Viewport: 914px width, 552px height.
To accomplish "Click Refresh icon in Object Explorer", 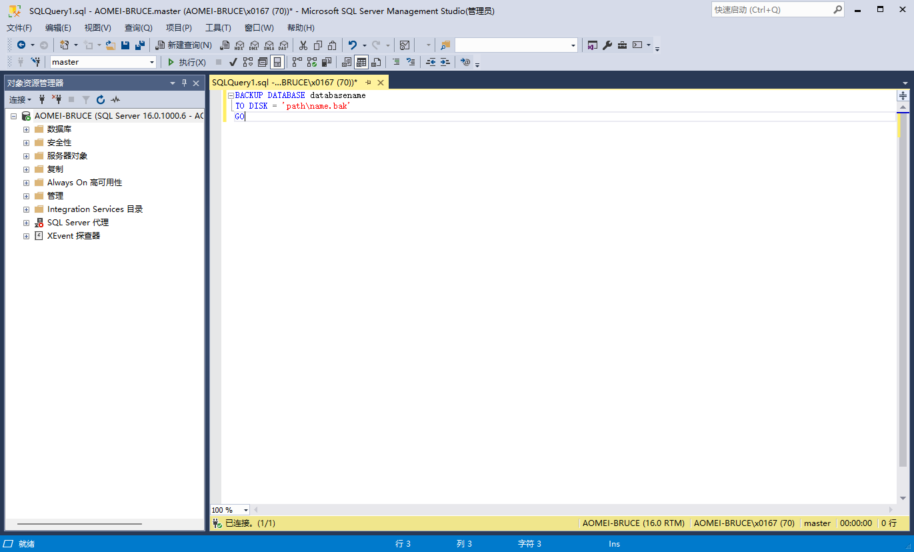I will (101, 99).
